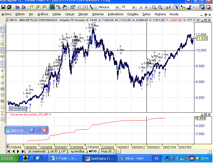Click the new chart icon in toolbar
221x166 pixels.
coord(17,7)
